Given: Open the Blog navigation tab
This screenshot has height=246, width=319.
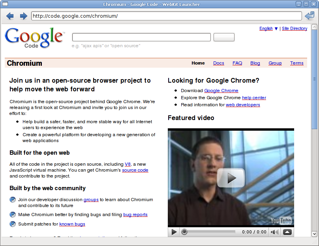Looking at the screenshot, I should coord(255,63).
